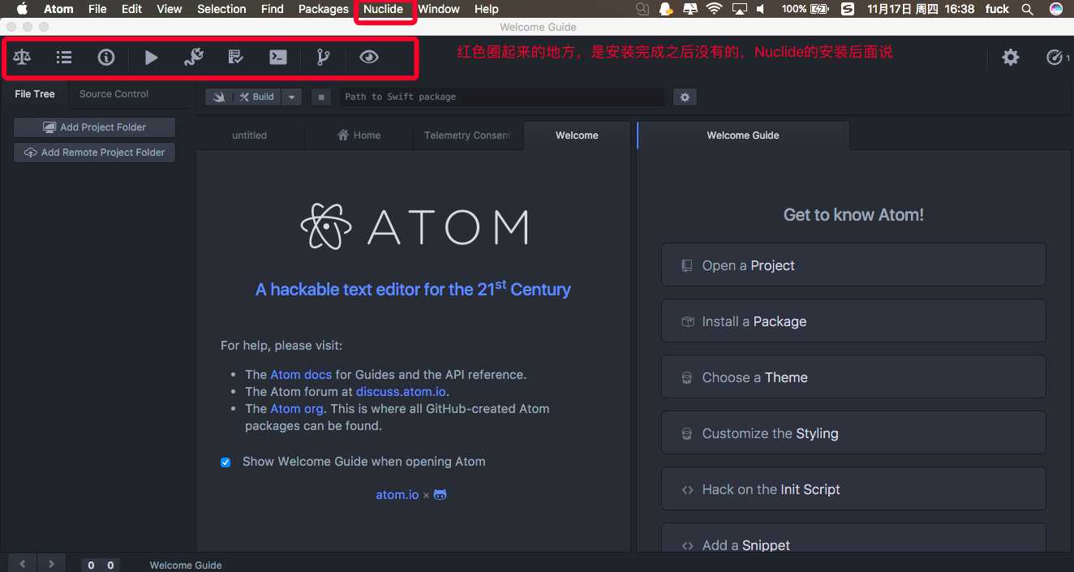Expand the Build task dropdown arrow
1074x572 pixels.
(292, 97)
